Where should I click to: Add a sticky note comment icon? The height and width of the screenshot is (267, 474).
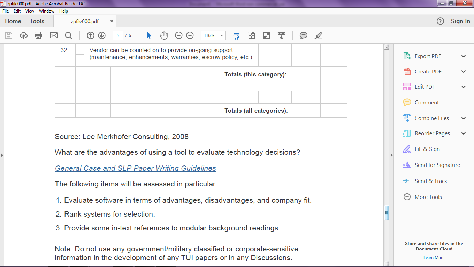click(x=304, y=35)
